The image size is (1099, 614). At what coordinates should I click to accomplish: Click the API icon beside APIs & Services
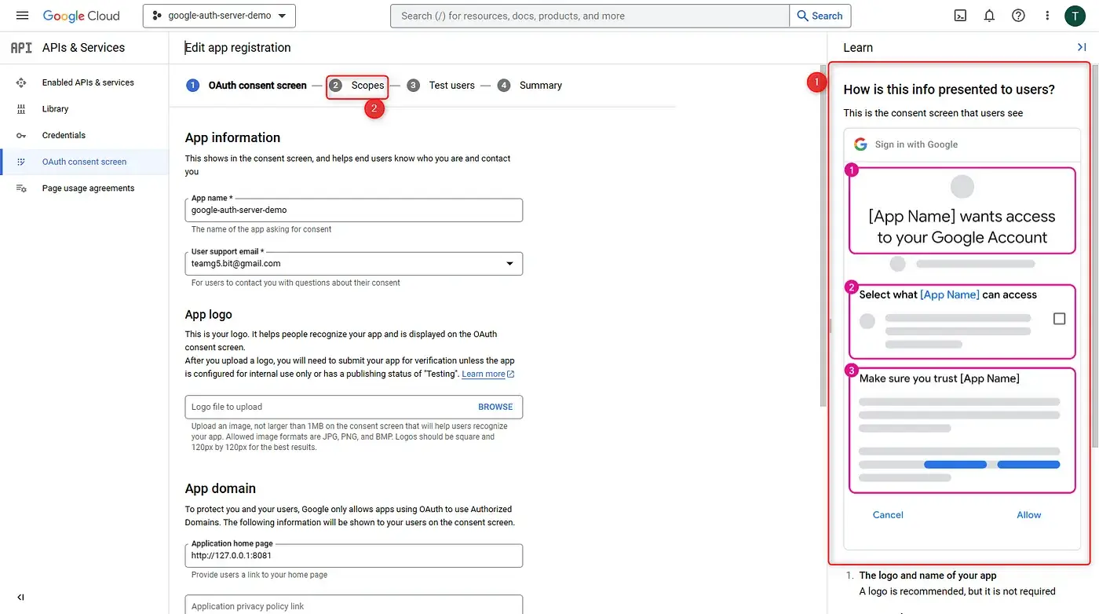21,48
